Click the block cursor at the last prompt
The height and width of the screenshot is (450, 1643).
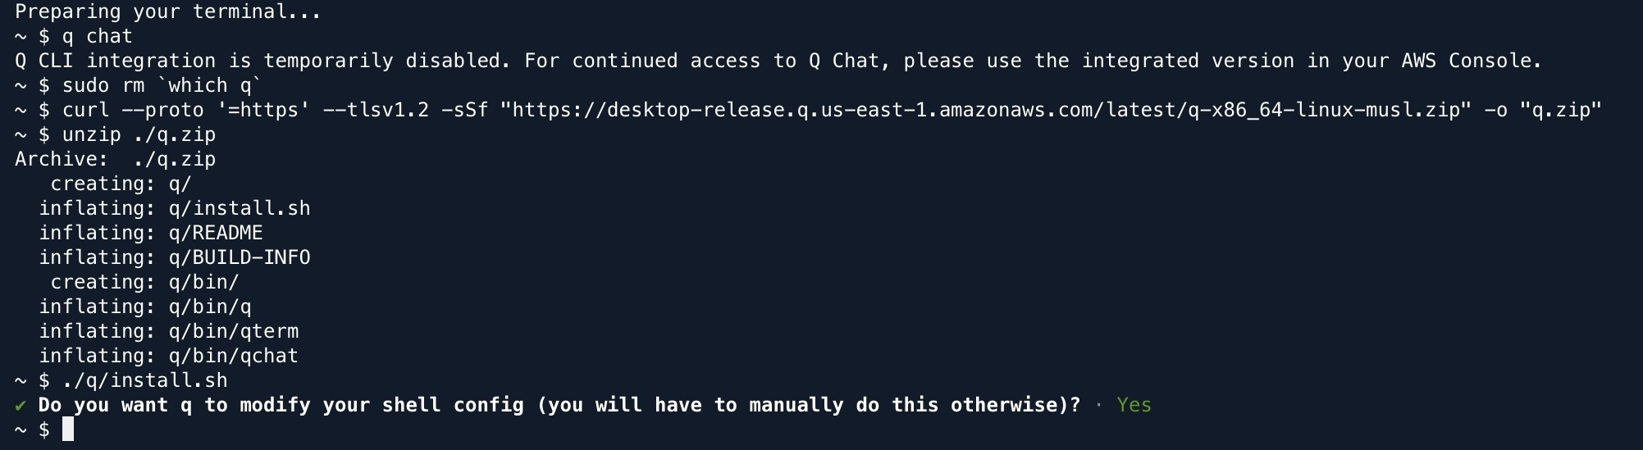pos(68,430)
